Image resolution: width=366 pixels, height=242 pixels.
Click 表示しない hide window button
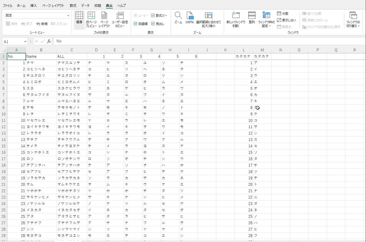click(286, 20)
